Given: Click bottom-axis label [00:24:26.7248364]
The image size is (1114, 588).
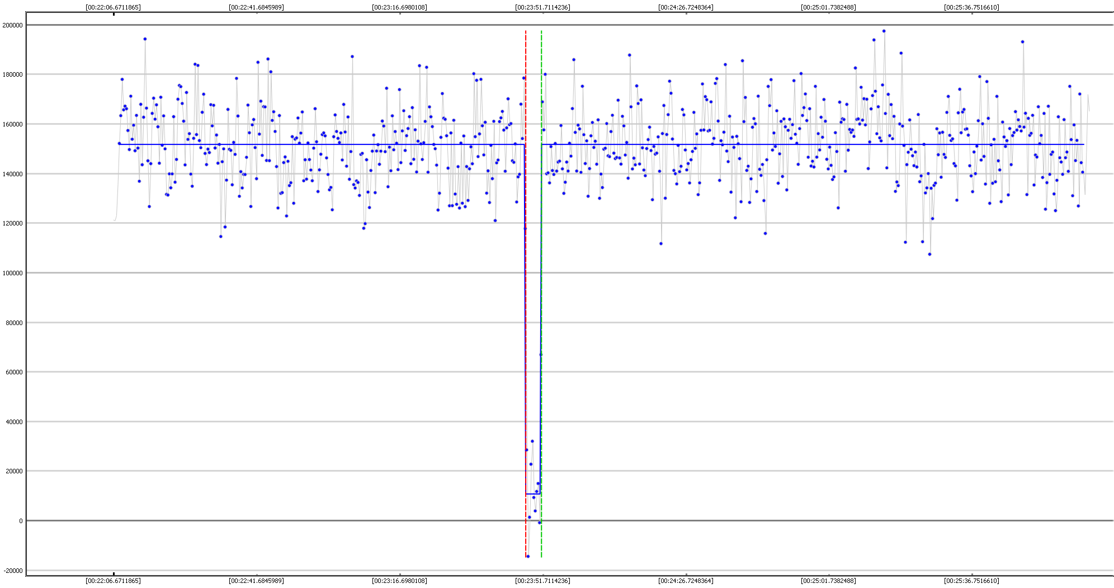Looking at the screenshot, I should (x=686, y=581).
